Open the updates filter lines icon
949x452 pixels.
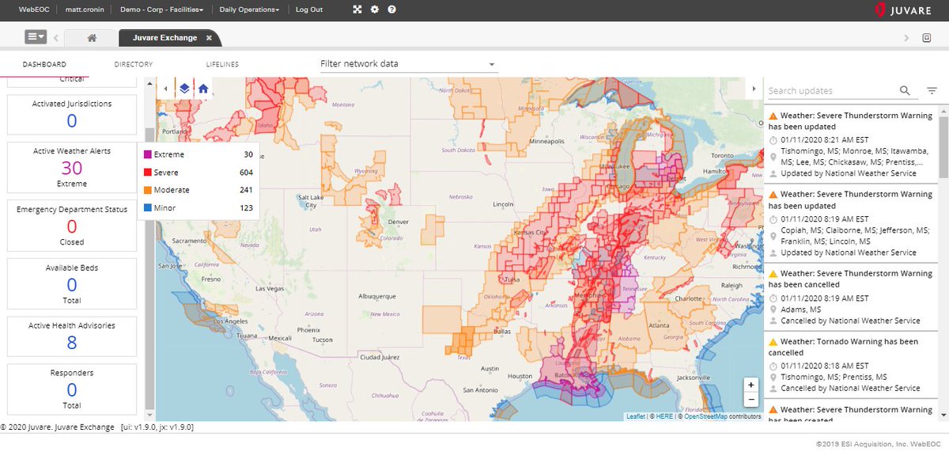coord(932,91)
